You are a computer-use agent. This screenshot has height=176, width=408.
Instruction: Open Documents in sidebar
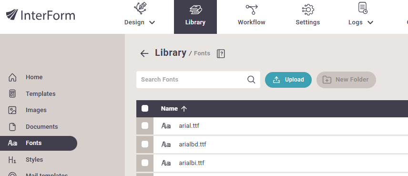[x=42, y=126]
